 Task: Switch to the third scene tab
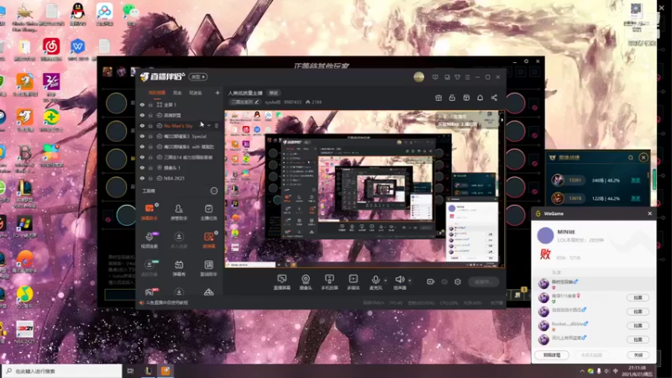(196, 92)
